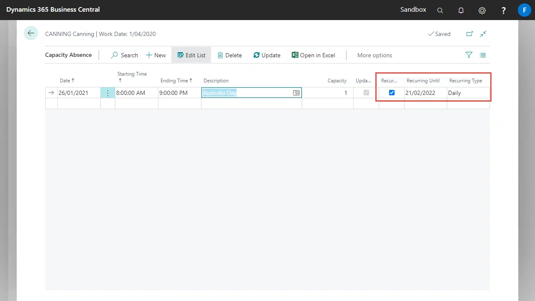Uncheck the Recurring checkbox
535x301 pixels.
point(392,93)
